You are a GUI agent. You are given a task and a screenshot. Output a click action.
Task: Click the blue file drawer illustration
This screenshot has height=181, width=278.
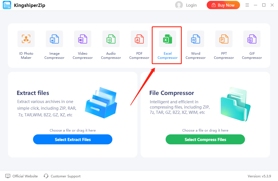coord(101,102)
